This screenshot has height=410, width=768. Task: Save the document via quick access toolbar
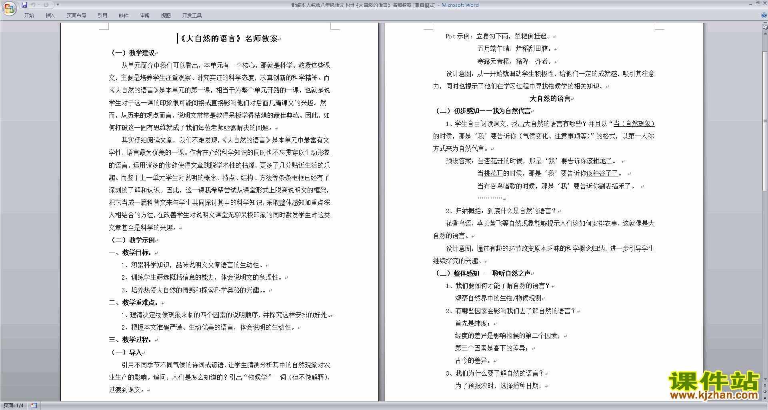pos(24,5)
